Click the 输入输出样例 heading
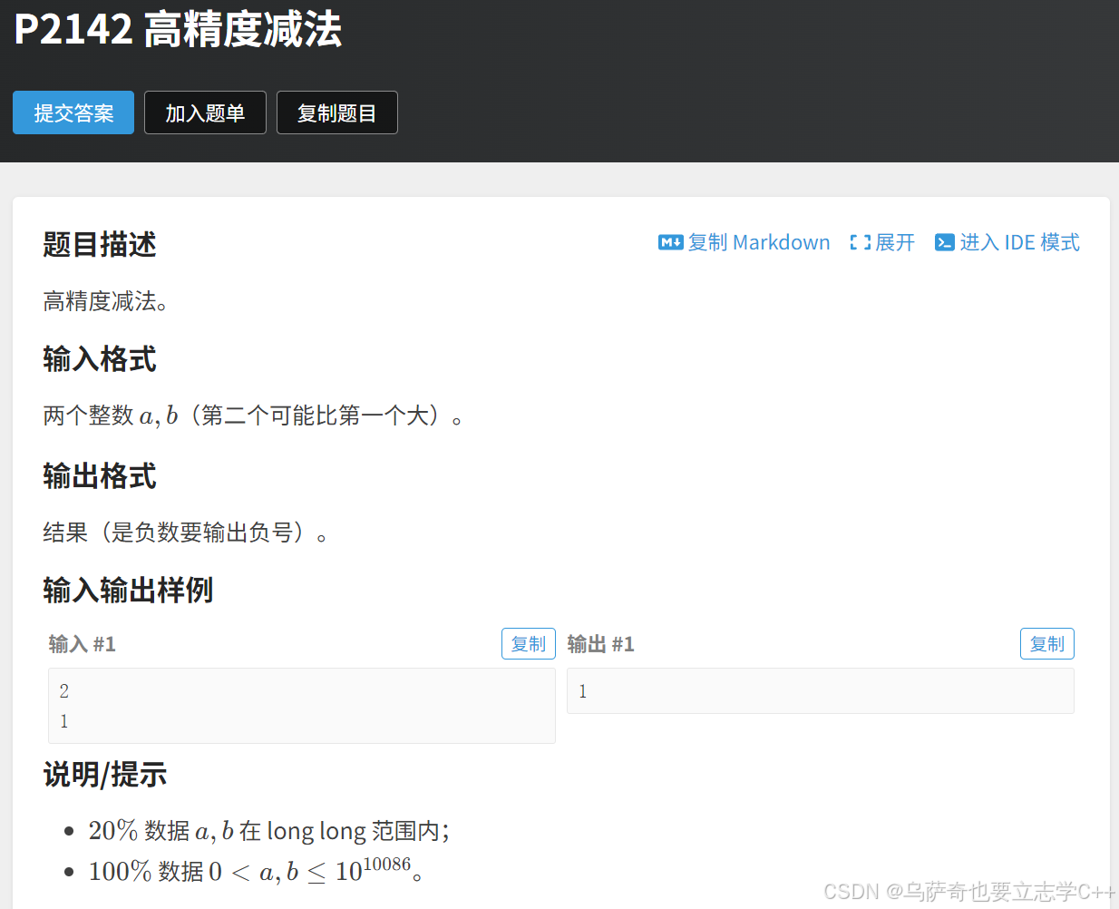This screenshot has width=1119, height=909. click(128, 590)
